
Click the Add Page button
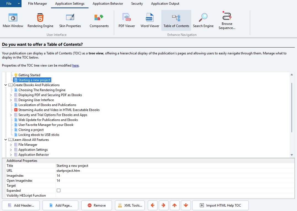pyautogui.click(x=60, y=205)
